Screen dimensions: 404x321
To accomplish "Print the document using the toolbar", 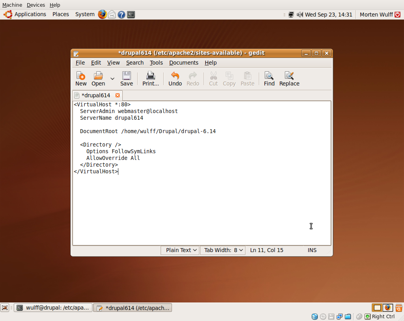I will point(151,78).
